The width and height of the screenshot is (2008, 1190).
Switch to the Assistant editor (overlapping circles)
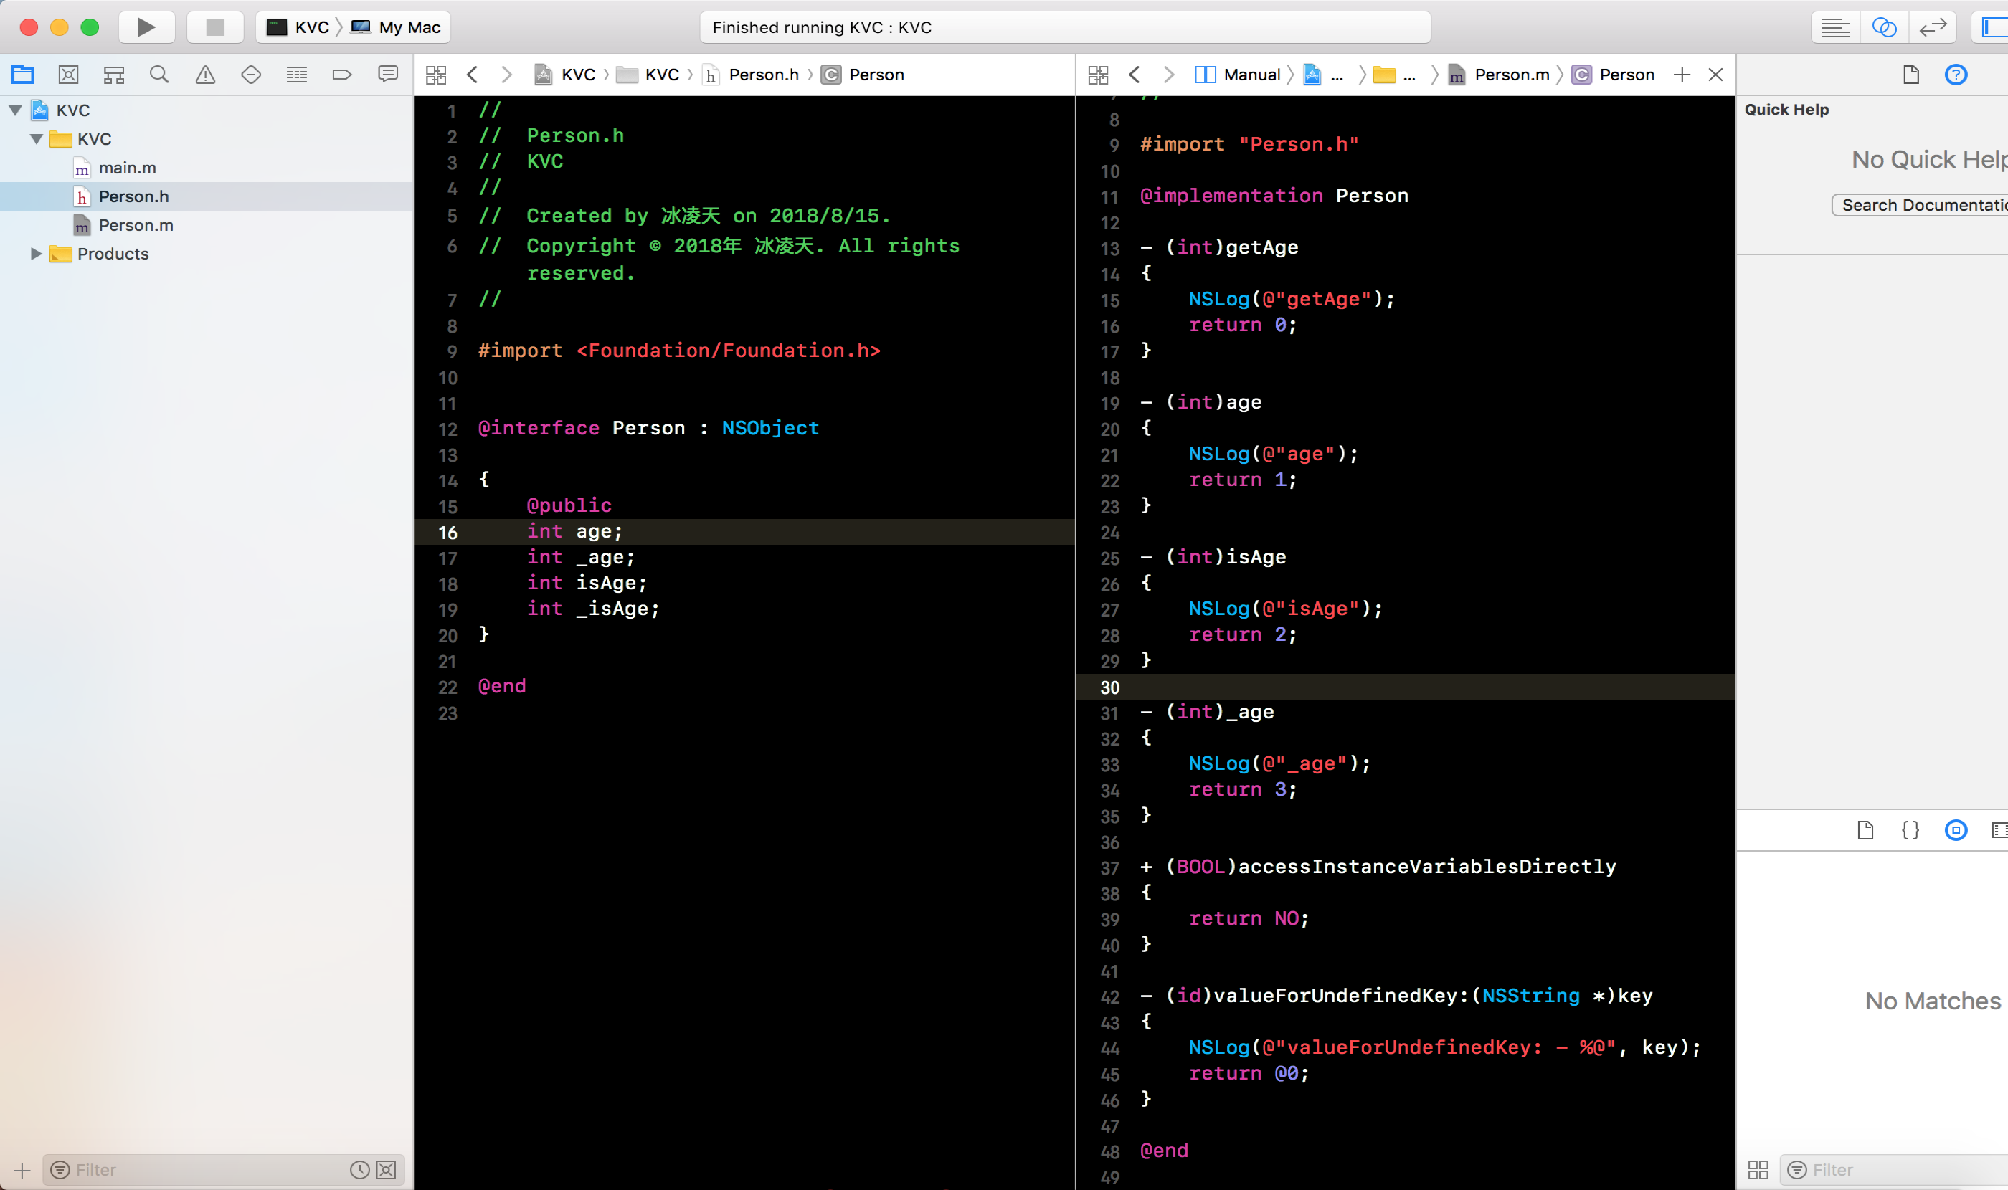click(1884, 27)
